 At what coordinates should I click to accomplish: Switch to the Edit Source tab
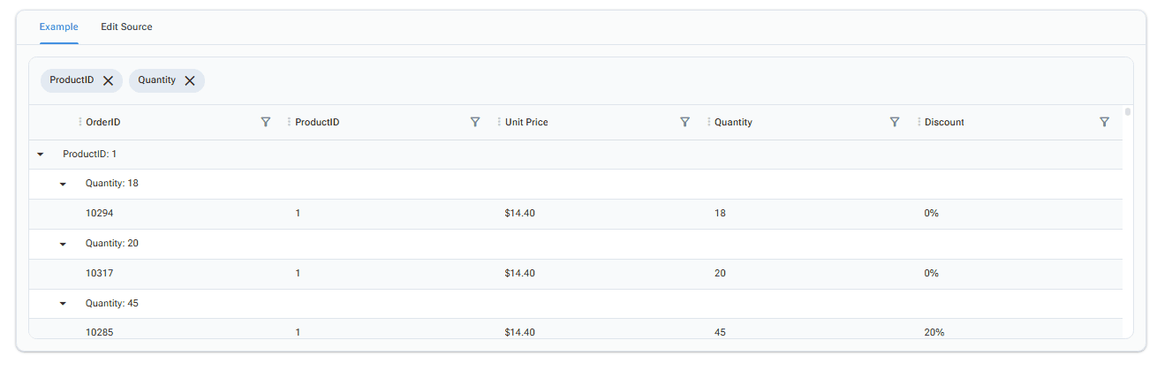tap(126, 27)
